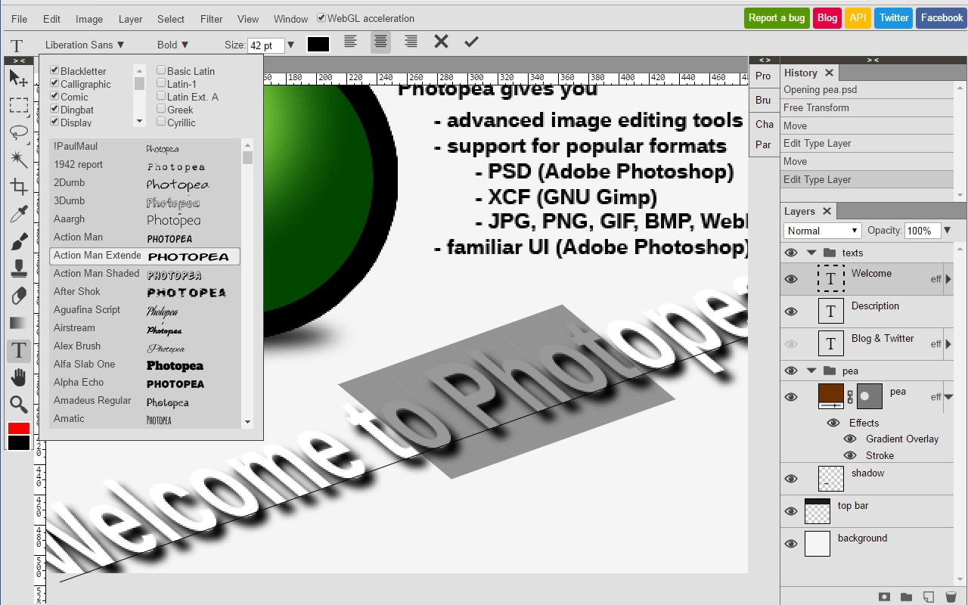Open the Layer menu
Screen dimensions: 968x605
pyautogui.click(x=130, y=19)
